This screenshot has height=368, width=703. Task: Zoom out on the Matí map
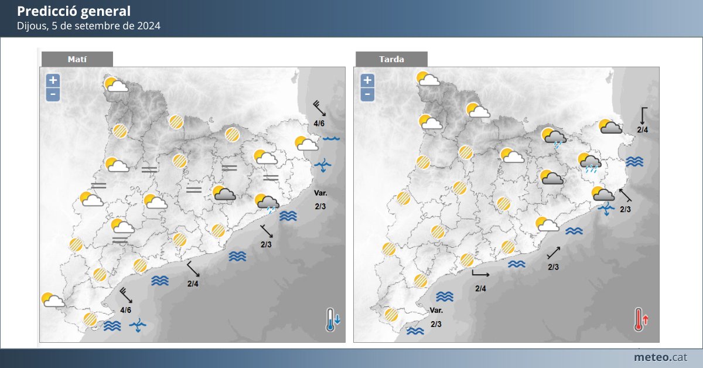click(53, 94)
